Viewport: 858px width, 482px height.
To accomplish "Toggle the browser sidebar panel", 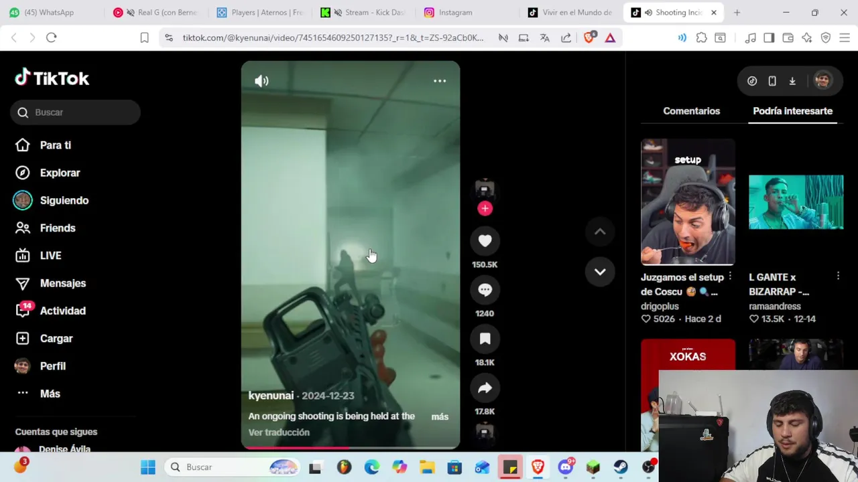I will coord(769,38).
